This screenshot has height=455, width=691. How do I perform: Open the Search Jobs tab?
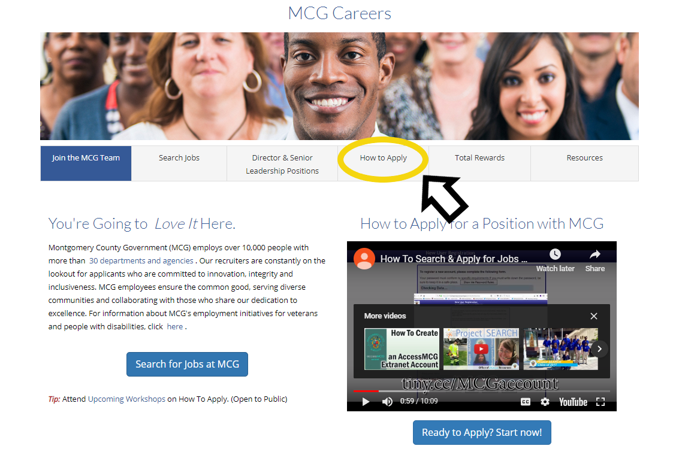[x=179, y=158]
